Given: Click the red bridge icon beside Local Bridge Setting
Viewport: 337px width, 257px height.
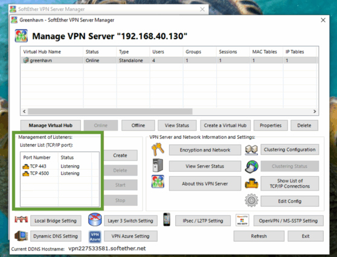Looking at the screenshot, I should point(21,220).
